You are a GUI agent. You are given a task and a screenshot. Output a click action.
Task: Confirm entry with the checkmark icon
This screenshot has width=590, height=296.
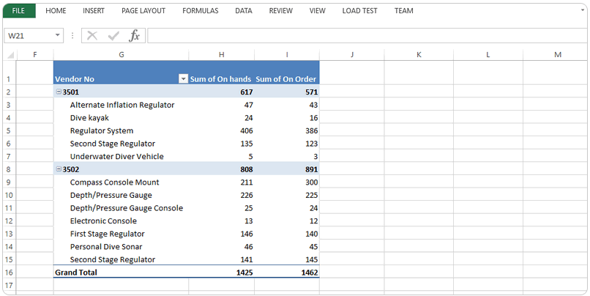tap(113, 36)
